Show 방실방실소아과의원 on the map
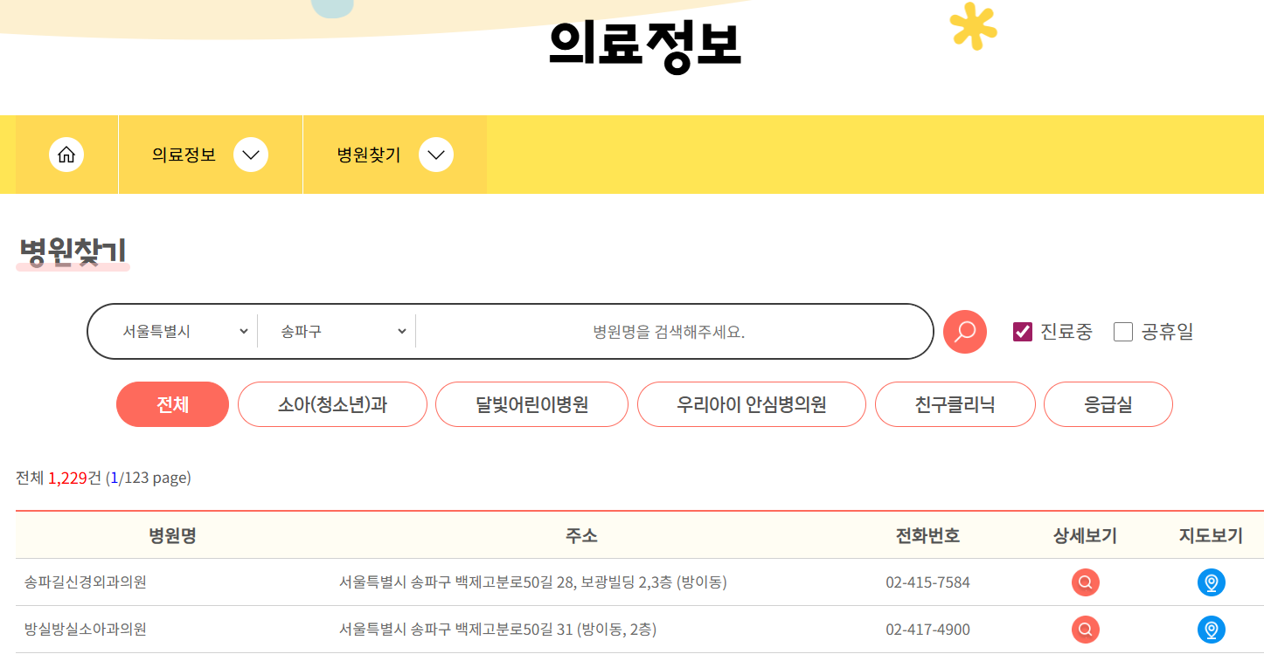This screenshot has width=1264, height=661. 1212,630
